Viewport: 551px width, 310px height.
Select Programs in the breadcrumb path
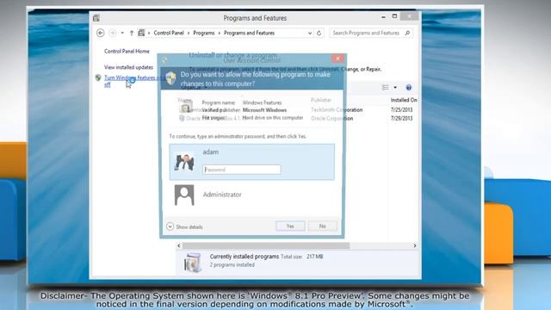point(204,33)
